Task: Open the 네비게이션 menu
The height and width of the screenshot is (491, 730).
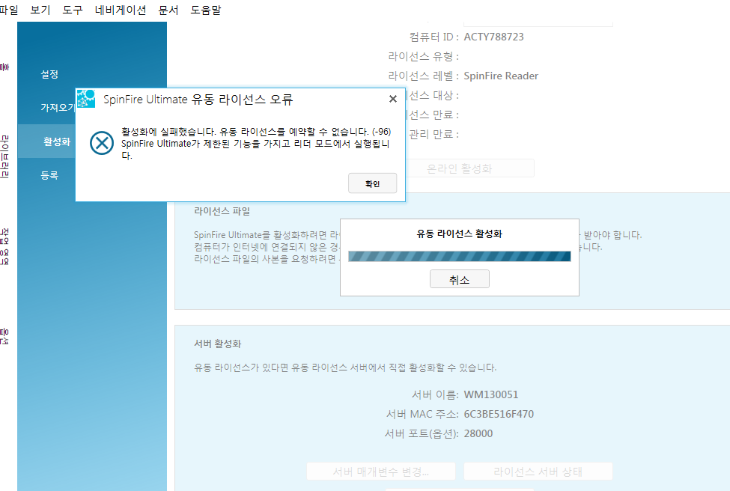Action: coord(120,10)
